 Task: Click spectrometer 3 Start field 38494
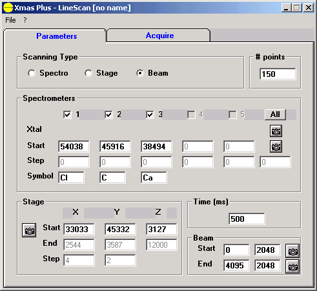156,147
